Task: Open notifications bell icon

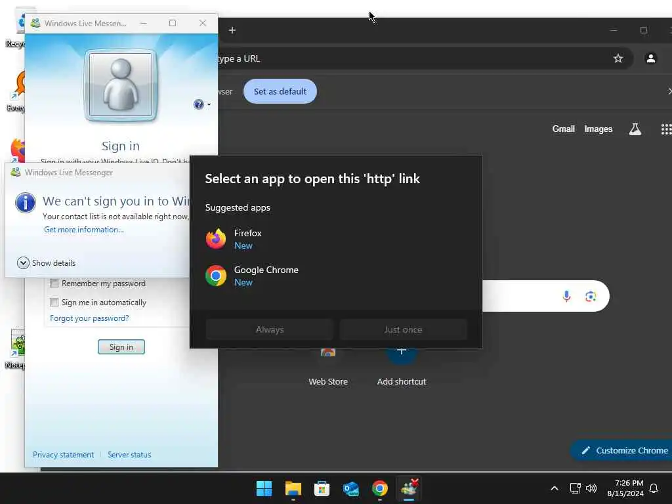Action: tap(654, 488)
